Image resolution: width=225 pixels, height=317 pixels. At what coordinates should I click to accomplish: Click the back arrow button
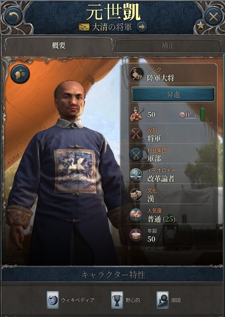[14, 17]
